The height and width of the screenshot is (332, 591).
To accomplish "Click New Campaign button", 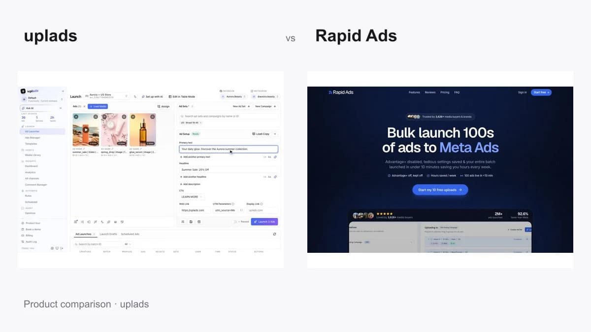I will coord(265,106).
